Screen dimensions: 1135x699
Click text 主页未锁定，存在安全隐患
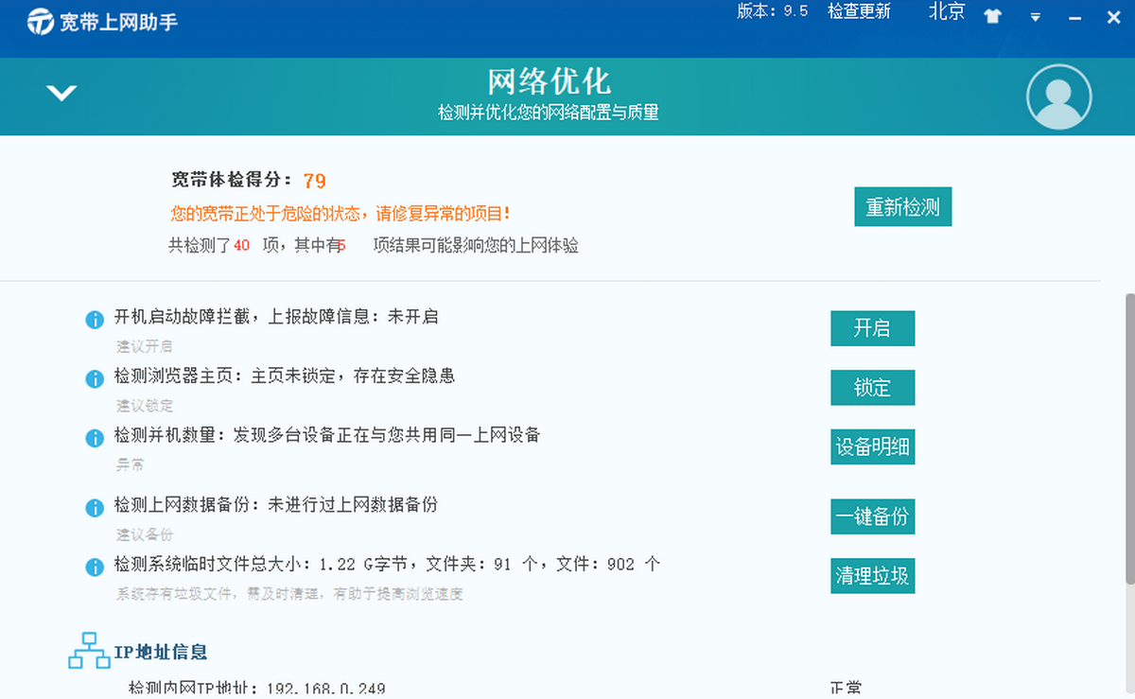click(353, 376)
